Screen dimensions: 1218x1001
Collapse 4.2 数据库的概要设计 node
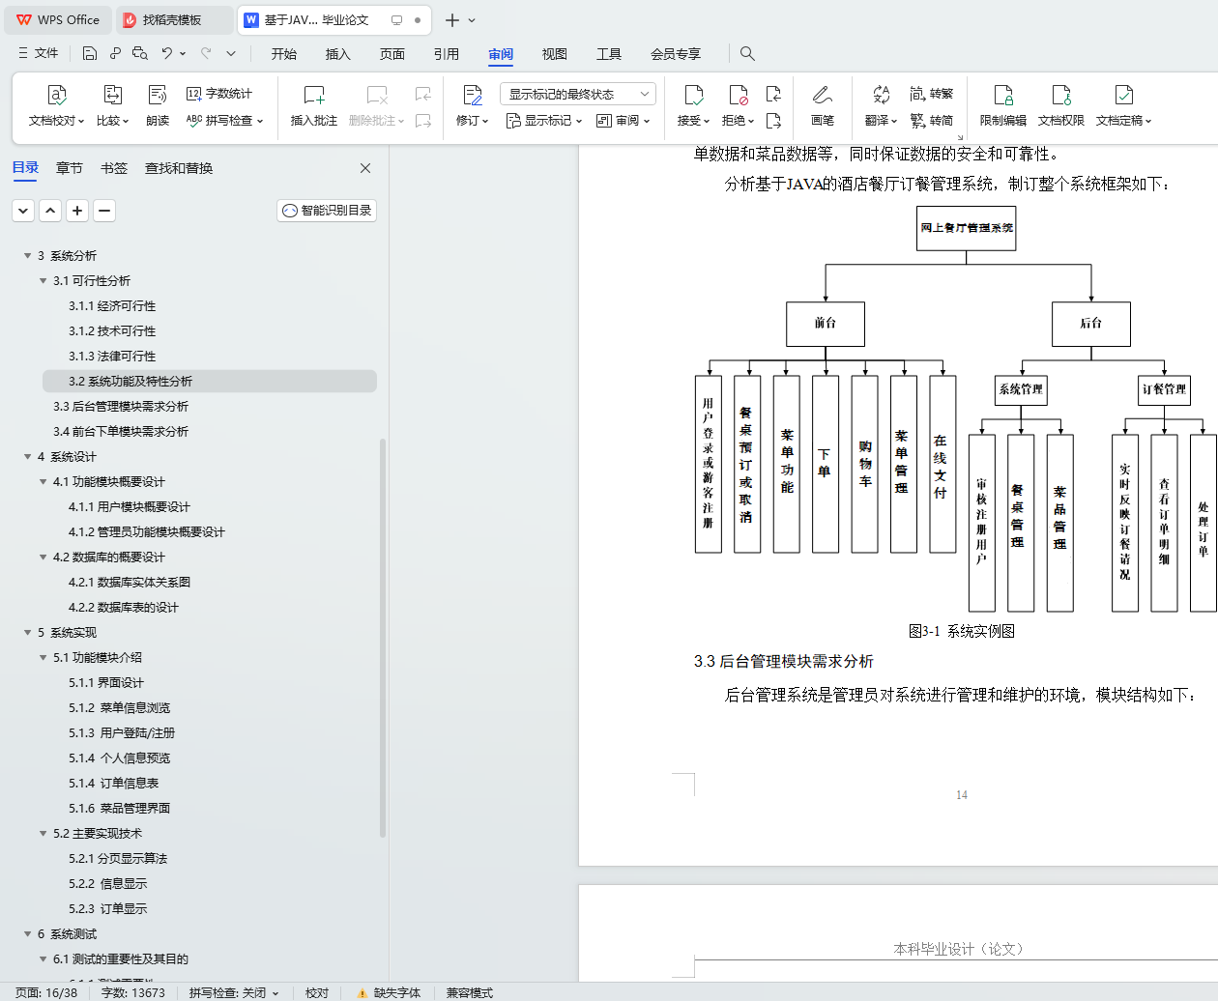pos(43,558)
